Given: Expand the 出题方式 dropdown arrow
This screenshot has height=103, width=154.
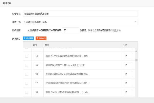Looking at the screenshot, I should 135,22.
